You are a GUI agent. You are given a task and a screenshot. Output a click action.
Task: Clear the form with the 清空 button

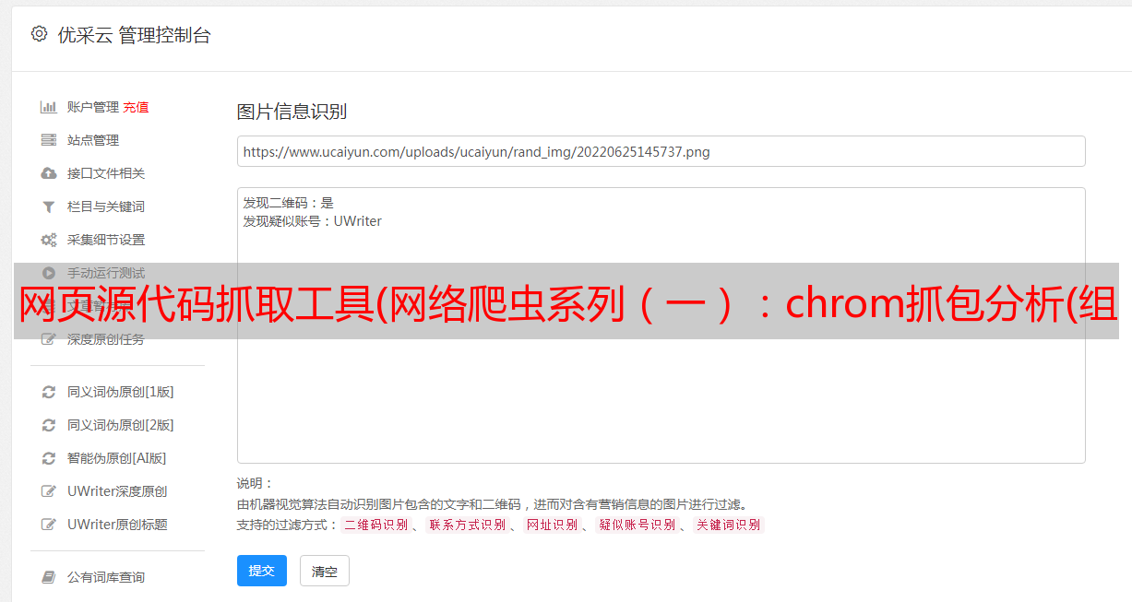pos(325,571)
